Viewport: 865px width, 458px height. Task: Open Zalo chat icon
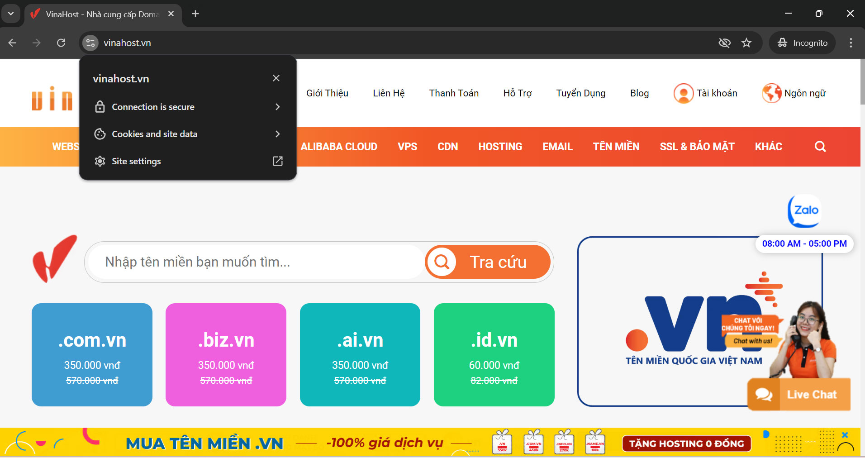tap(805, 210)
